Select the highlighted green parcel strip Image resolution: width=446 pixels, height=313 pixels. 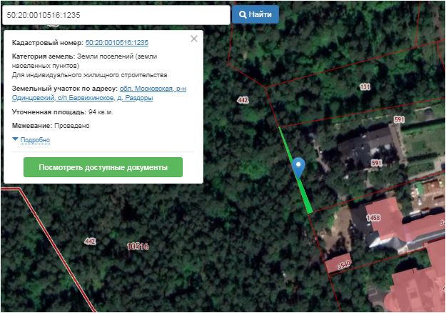296,170
